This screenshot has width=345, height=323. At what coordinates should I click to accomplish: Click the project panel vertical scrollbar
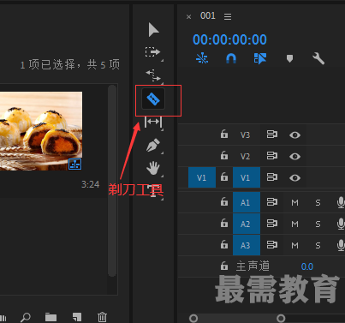coord(112,181)
